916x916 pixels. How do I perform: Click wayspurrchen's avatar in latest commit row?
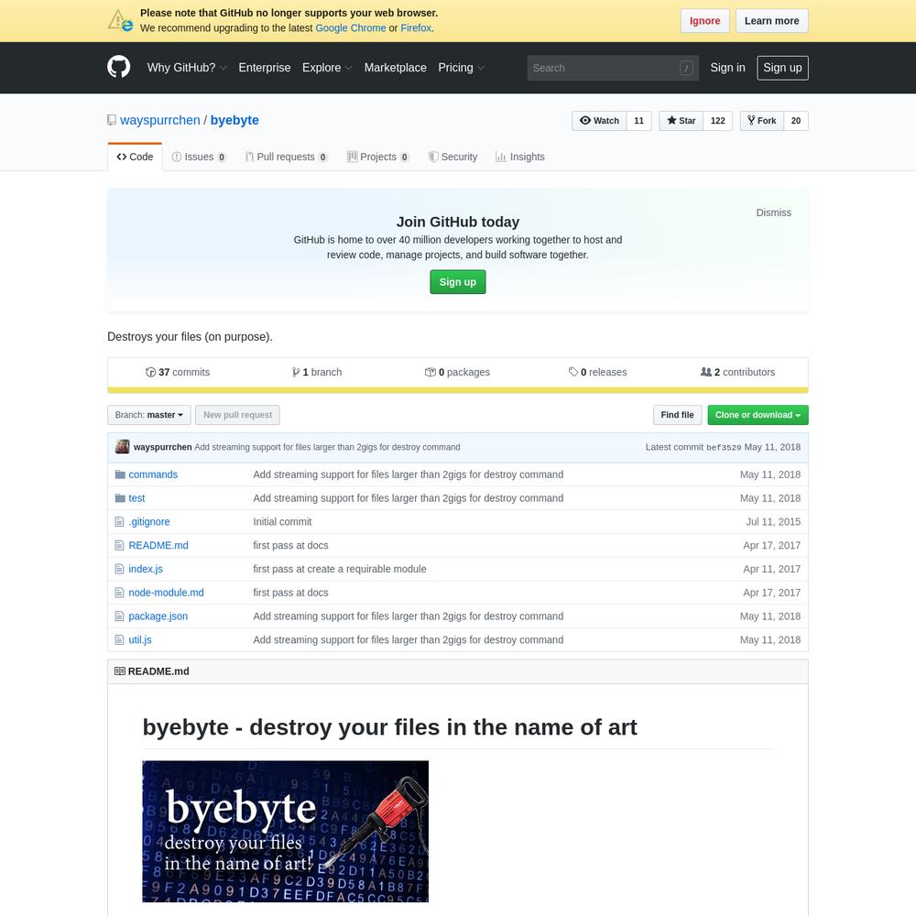pos(122,447)
